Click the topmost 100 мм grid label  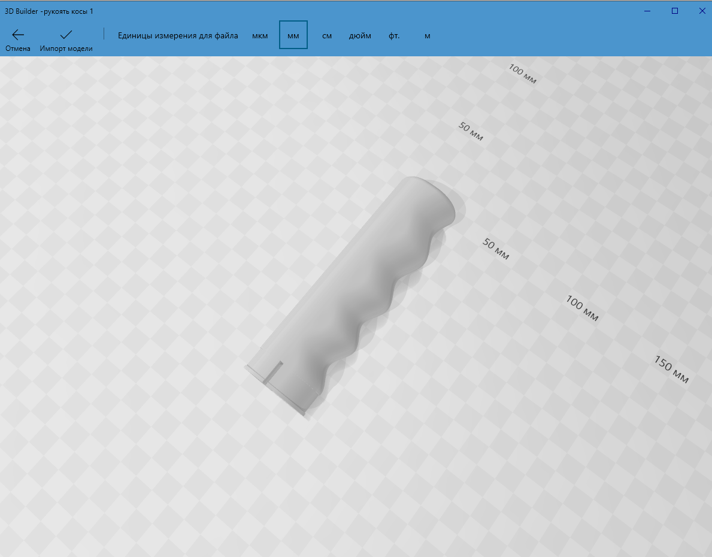coord(522,73)
